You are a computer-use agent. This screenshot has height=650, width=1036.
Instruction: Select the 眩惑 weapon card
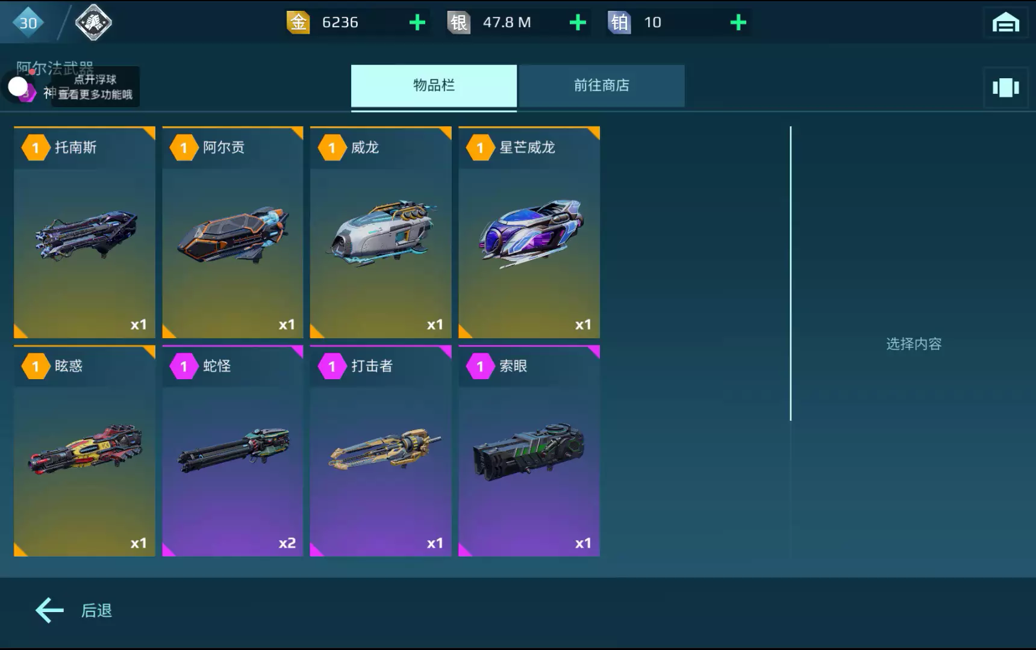tap(84, 451)
